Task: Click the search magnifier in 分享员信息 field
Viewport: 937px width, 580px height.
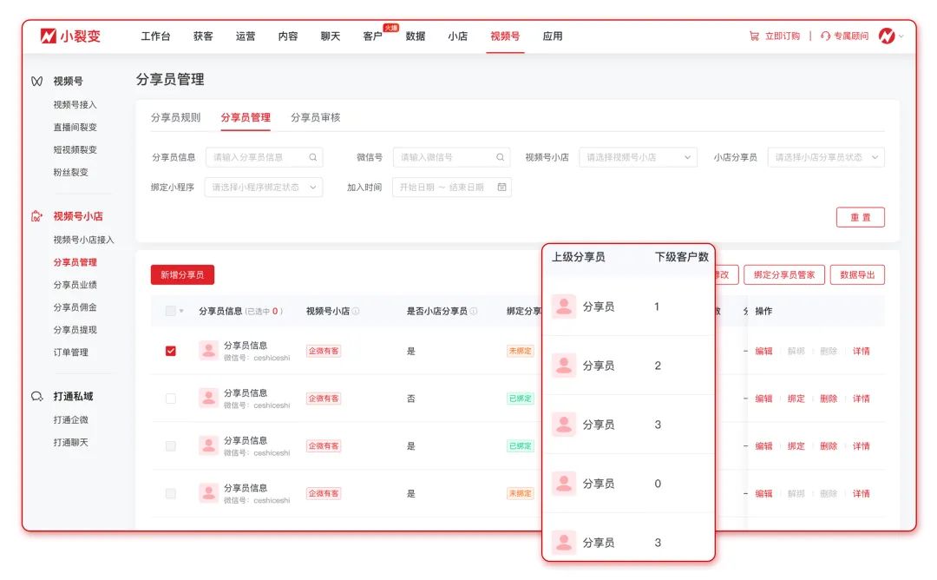Action: [312, 157]
